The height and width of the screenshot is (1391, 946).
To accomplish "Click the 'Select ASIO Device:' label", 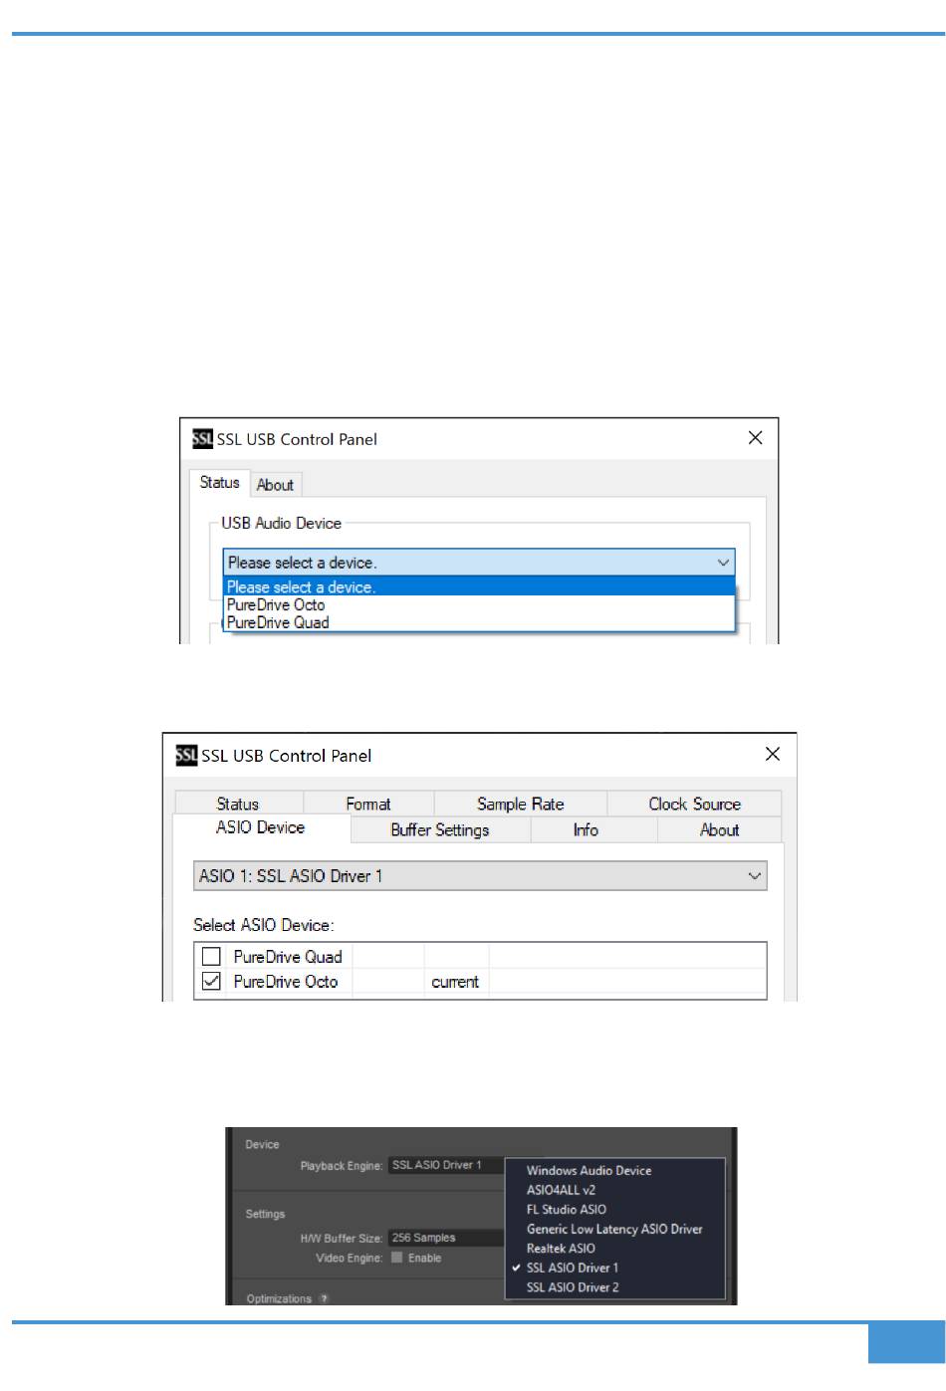I will pos(264,925).
